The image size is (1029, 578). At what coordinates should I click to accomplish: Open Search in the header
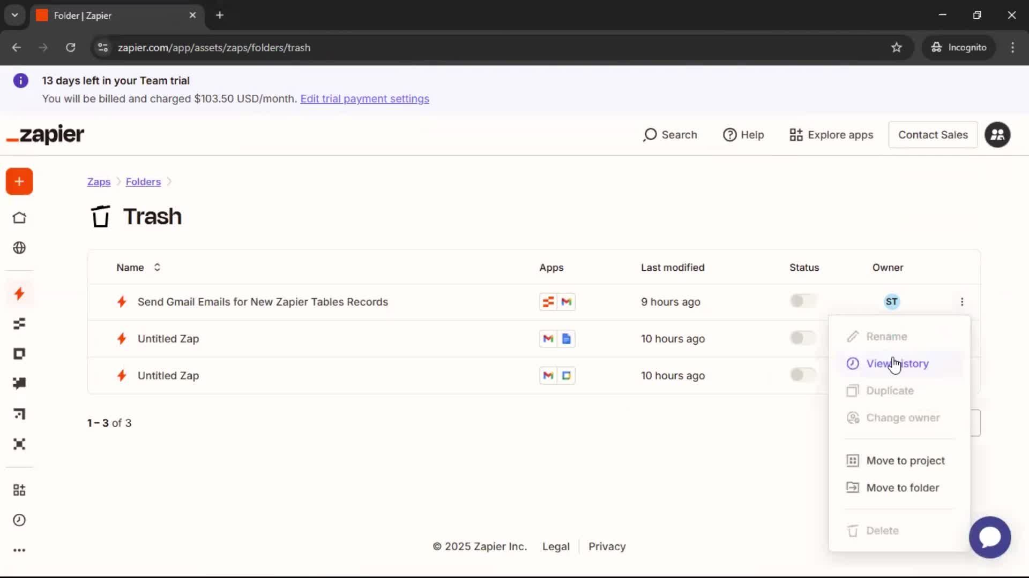click(670, 135)
